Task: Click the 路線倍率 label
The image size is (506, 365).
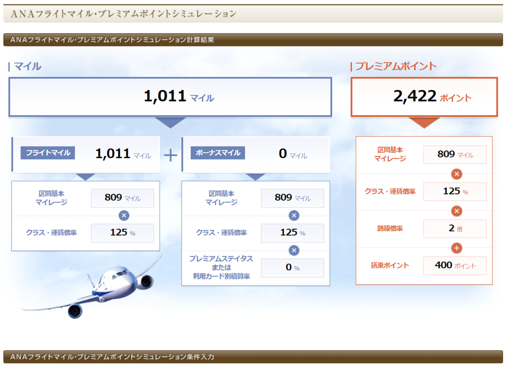Action: point(390,229)
